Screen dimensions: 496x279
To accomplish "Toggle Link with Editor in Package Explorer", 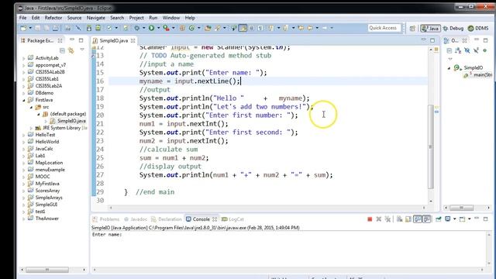I will click(x=71, y=50).
